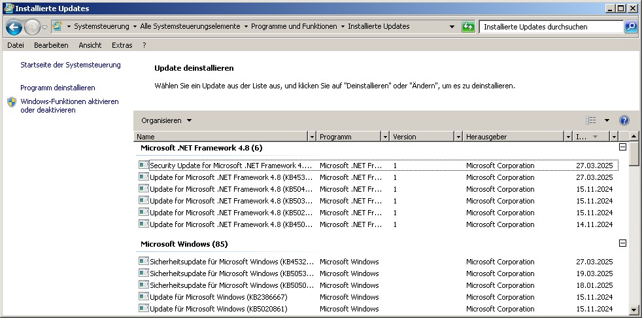Open Windows-Funktionen aktivieren oder deaktivieren link
Image resolution: width=642 pixels, height=318 pixels.
click(69, 106)
